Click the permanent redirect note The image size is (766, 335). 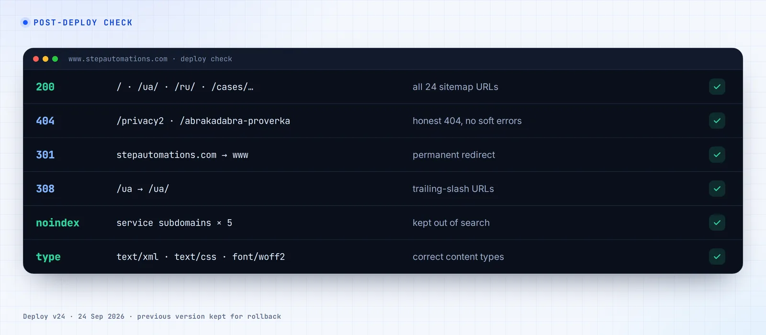tap(454, 155)
